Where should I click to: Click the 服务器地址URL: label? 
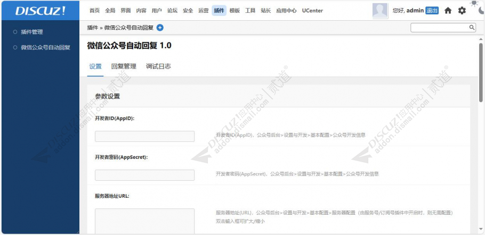pyautogui.click(x=112, y=196)
